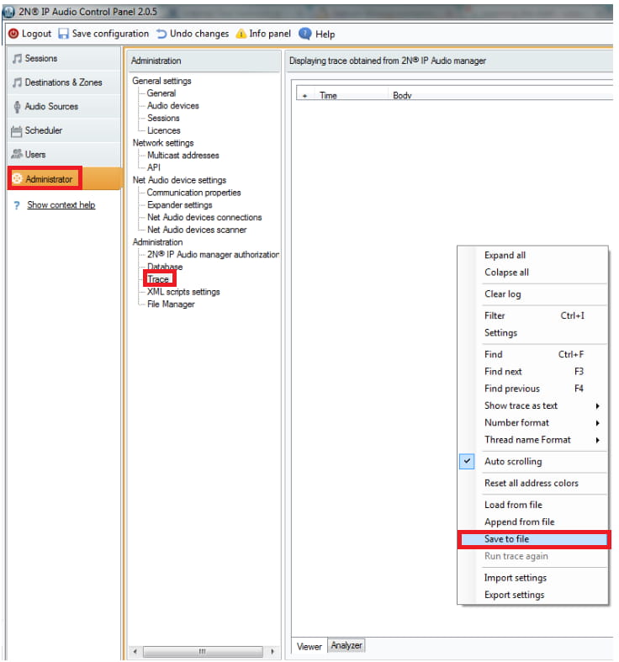The height and width of the screenshot is (662, 619).
Task: Click the Info panel warning triangle icon
Action: coord(241,34)
